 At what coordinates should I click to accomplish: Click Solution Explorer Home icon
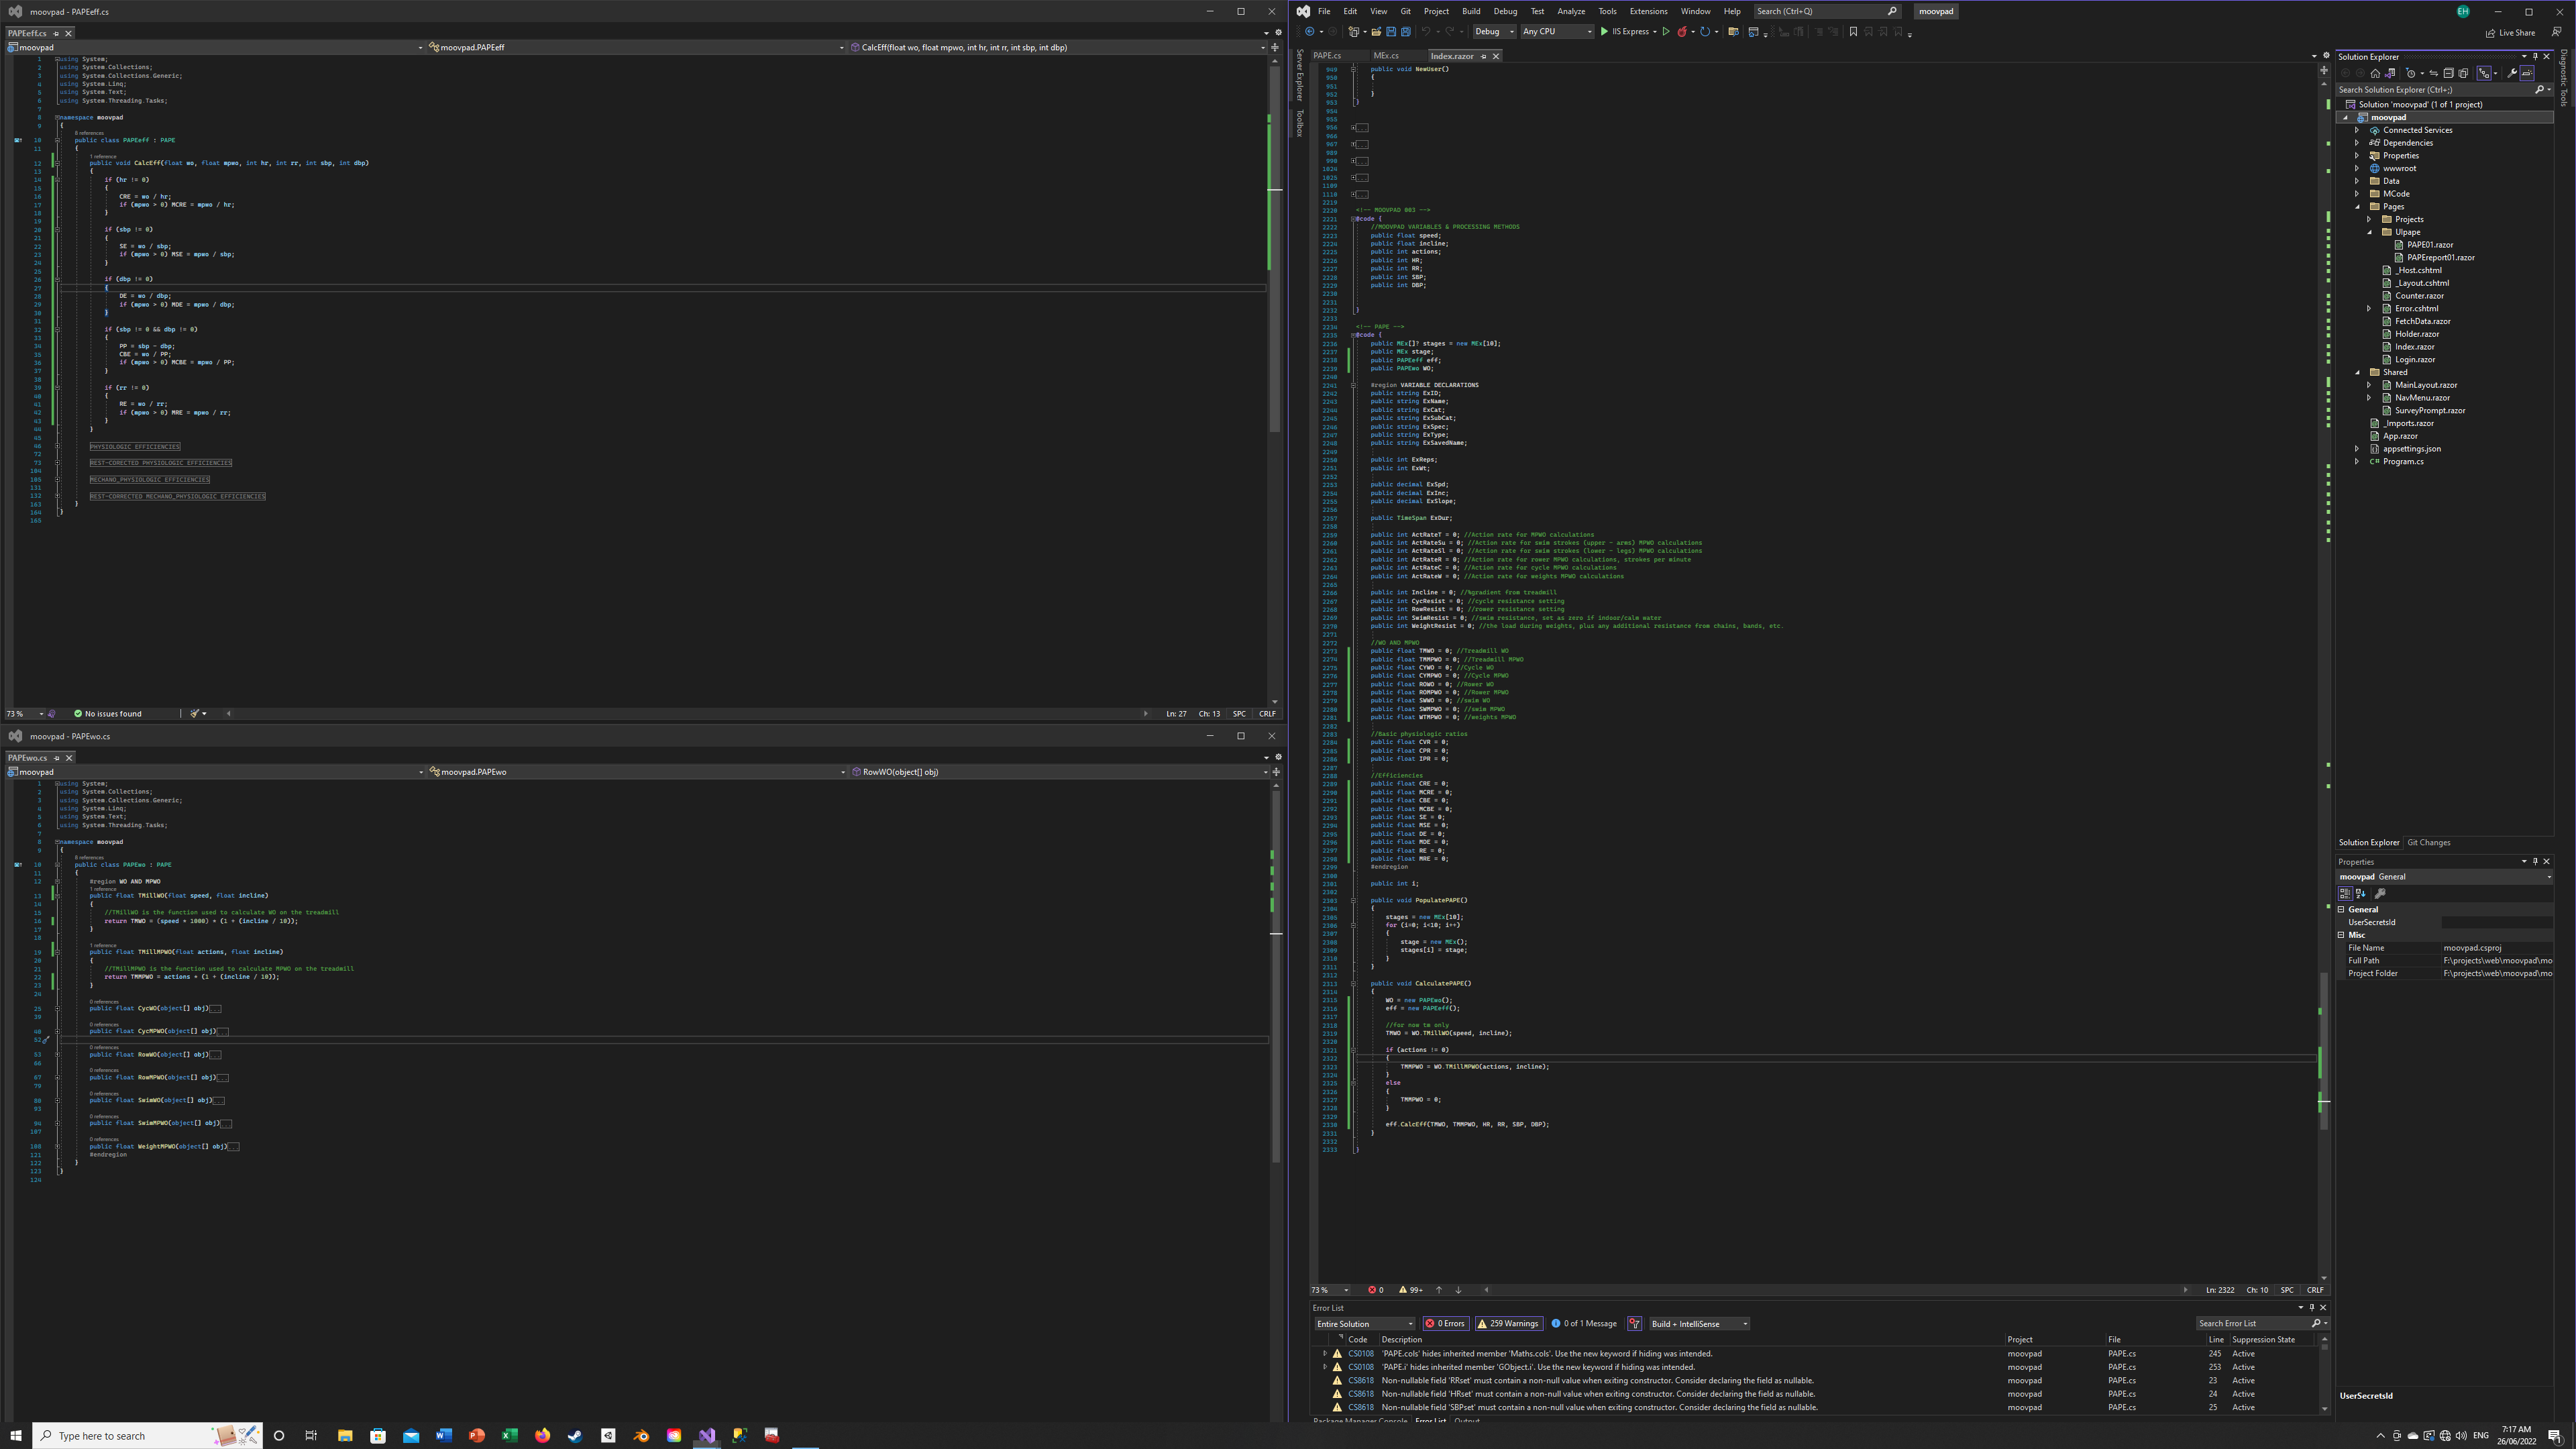pos(2375,73)
